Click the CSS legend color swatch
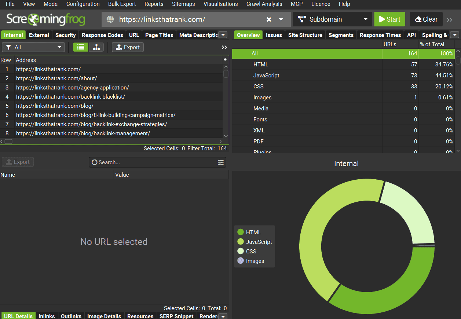 click(x=241, y=251)
